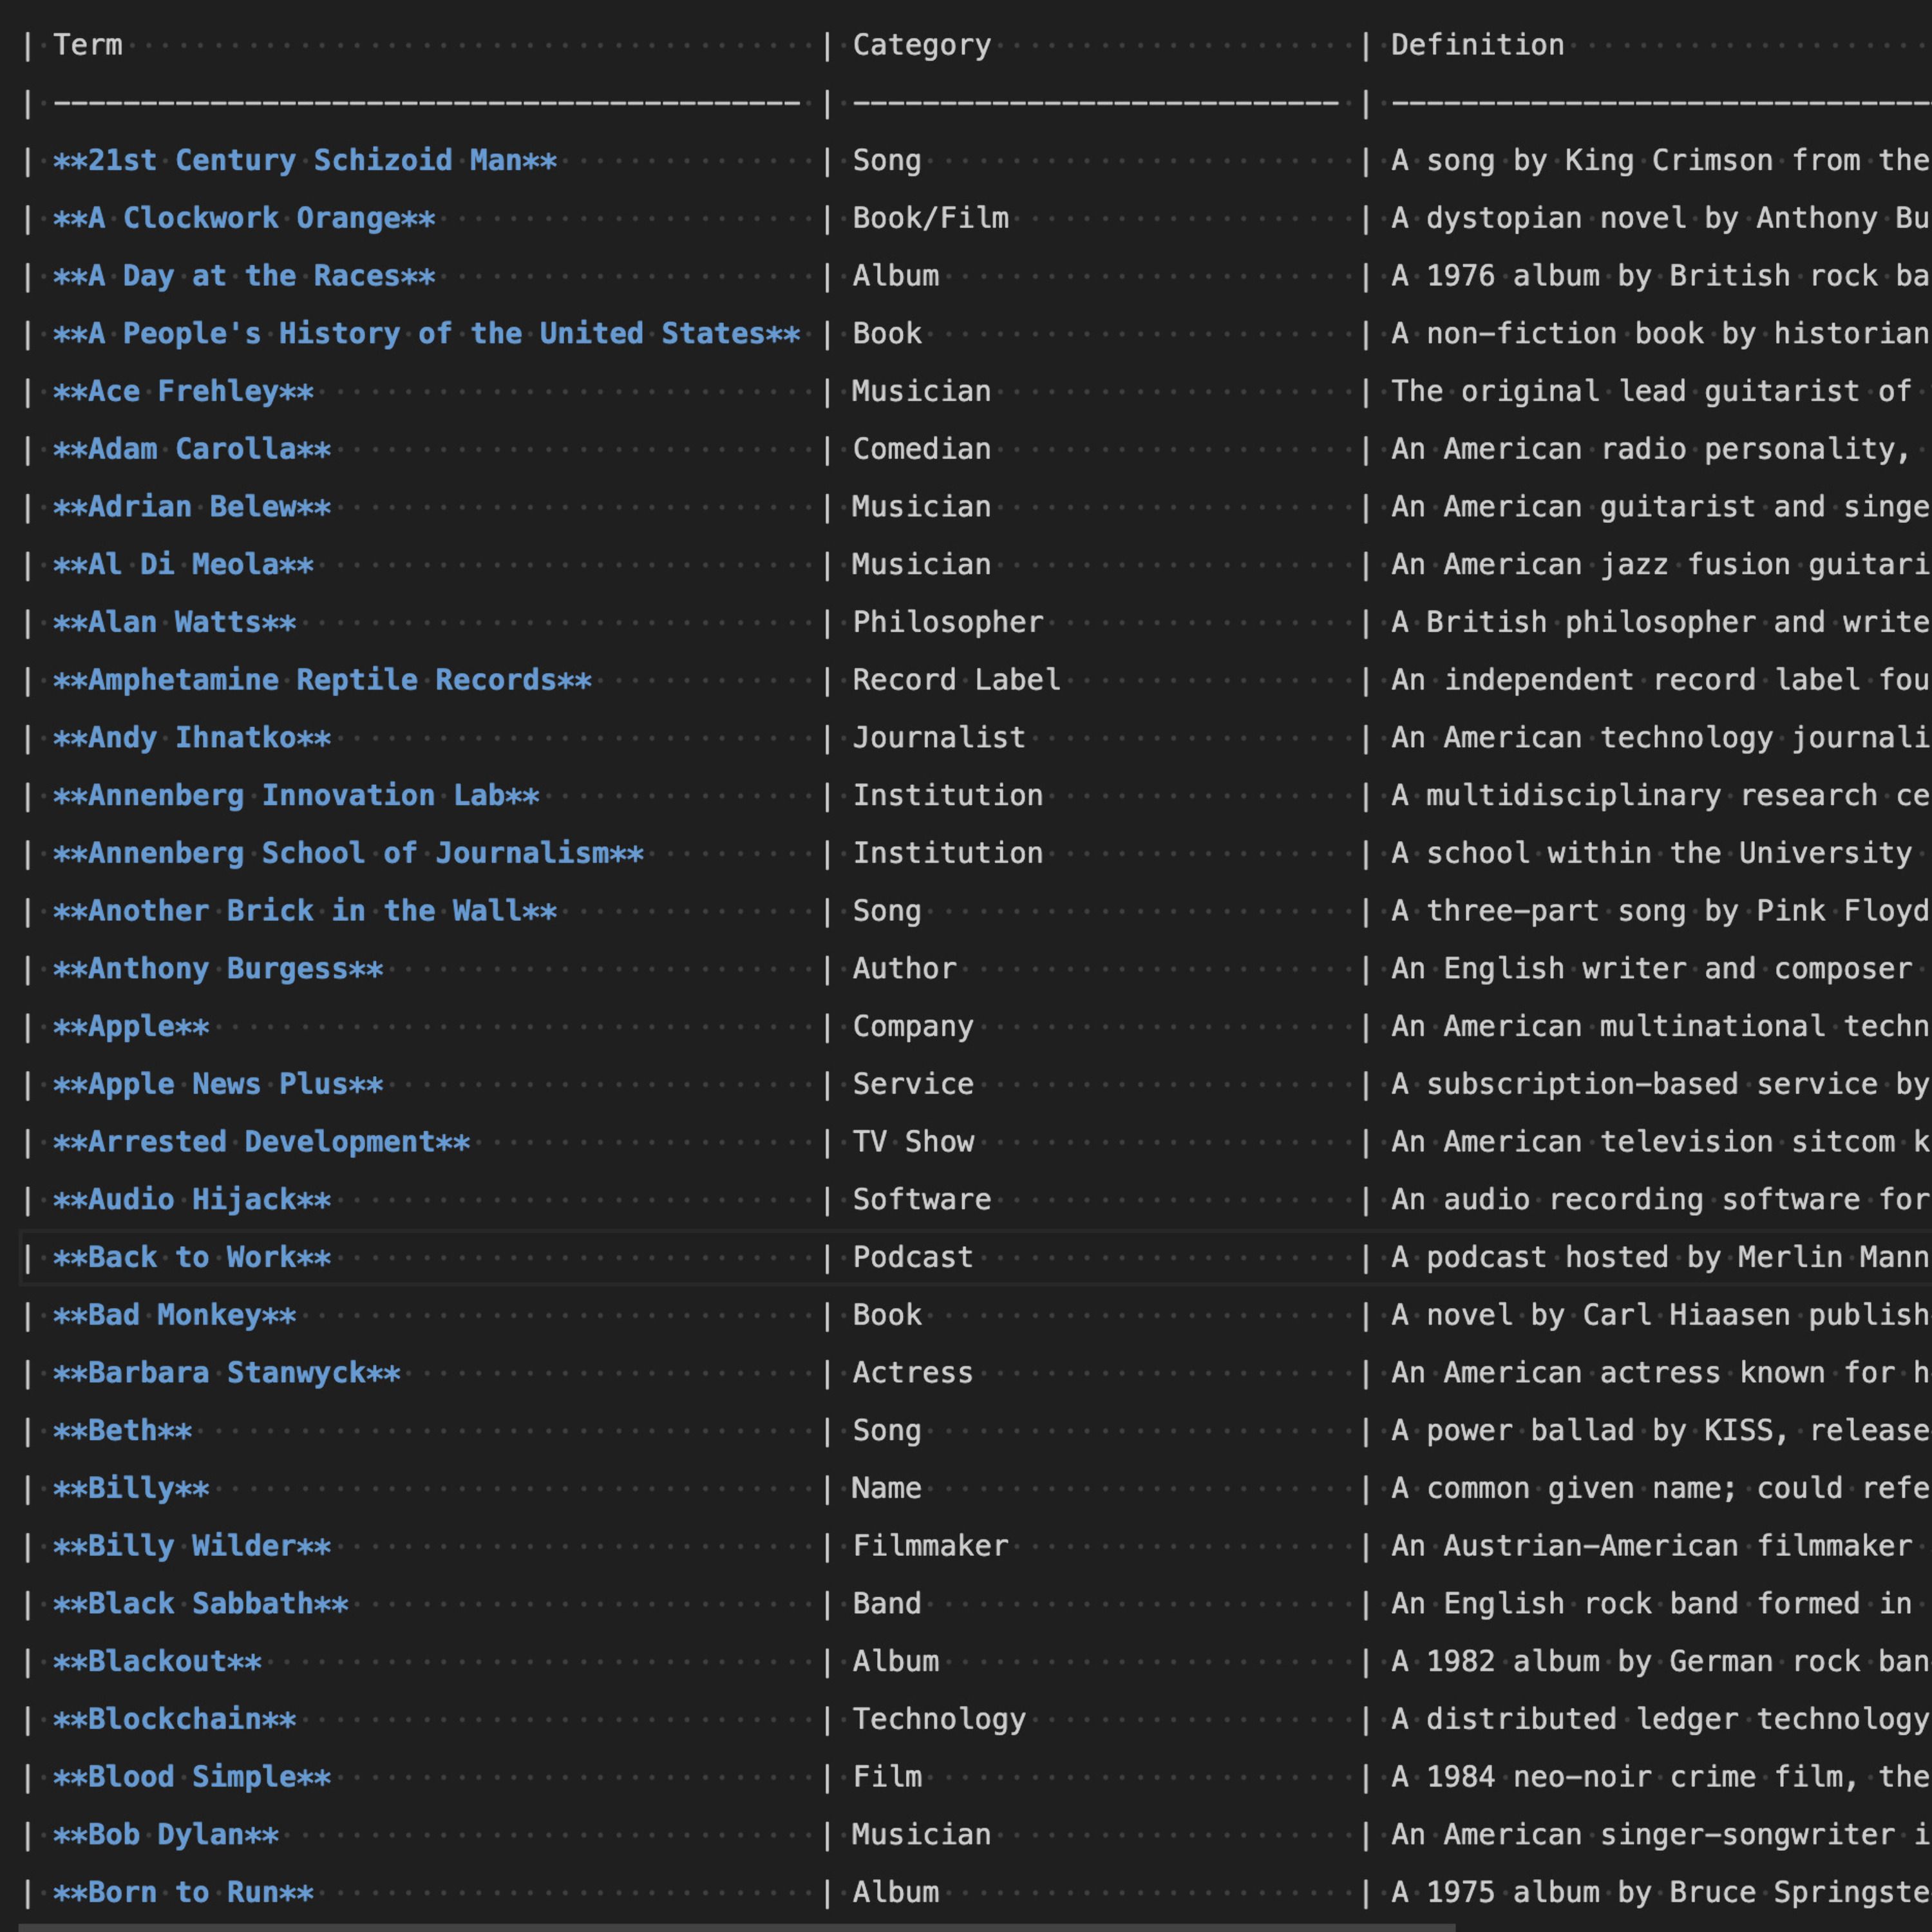Click the 'Definition' column header text

pos(1477,45)
